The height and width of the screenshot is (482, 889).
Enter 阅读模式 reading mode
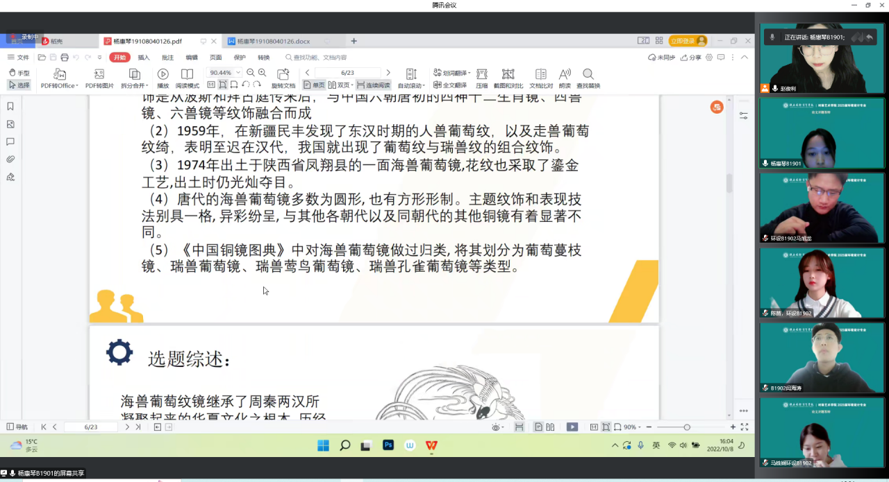(x=187, y=79)
